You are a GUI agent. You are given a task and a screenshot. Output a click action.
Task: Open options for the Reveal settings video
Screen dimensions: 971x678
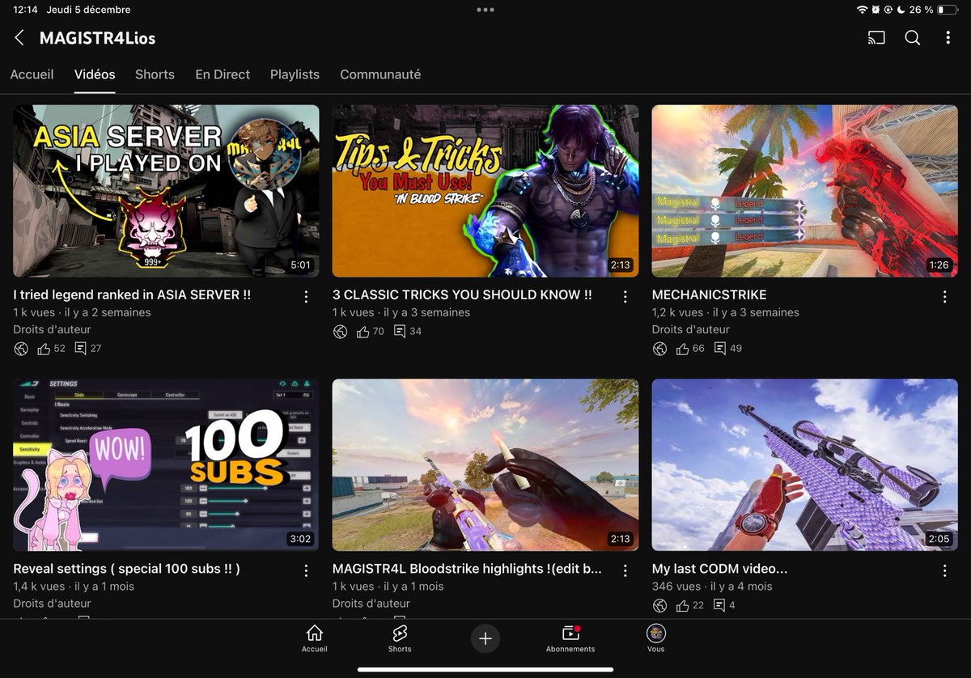(x=306, y=570)
